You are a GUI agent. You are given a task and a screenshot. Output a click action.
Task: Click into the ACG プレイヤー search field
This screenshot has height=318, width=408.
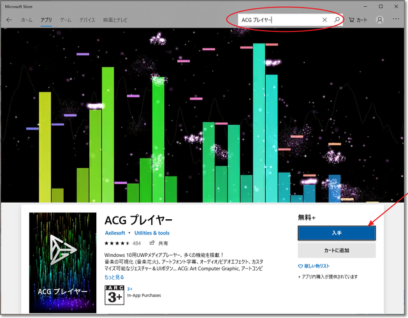point(277,20)
